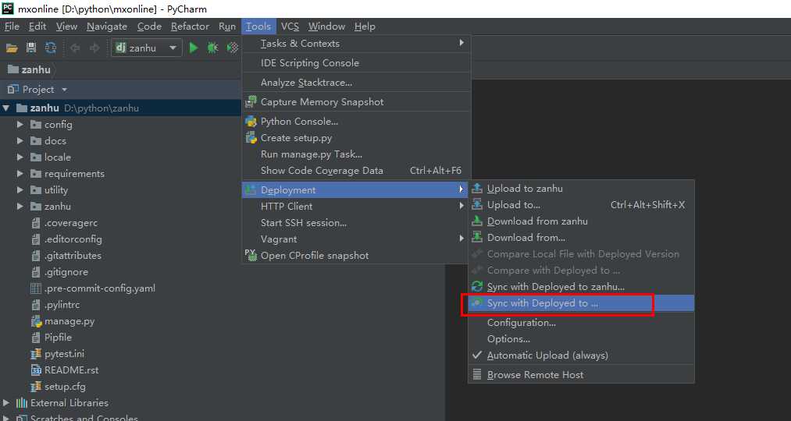The image size is (791, 421).
Task: Open the Vagrant submenu
Action: click(x=356, y=239)
